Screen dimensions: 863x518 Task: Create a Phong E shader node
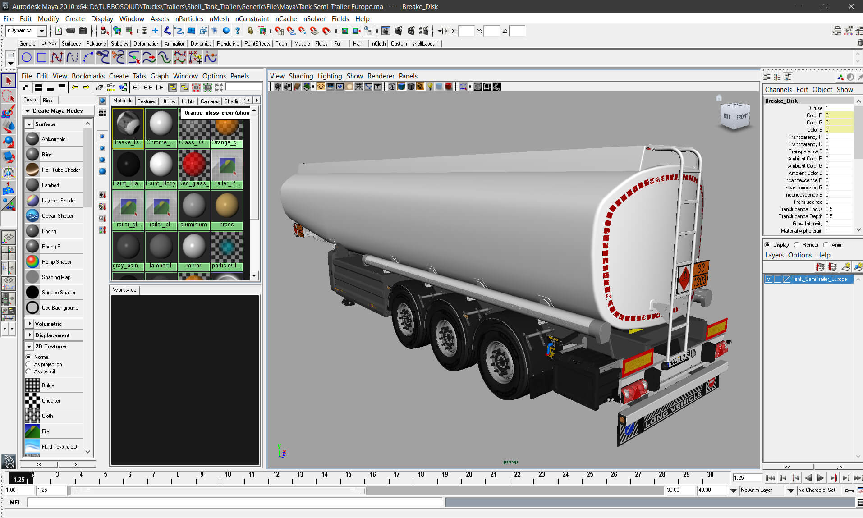pyautogui.click(x=54, y=246)
